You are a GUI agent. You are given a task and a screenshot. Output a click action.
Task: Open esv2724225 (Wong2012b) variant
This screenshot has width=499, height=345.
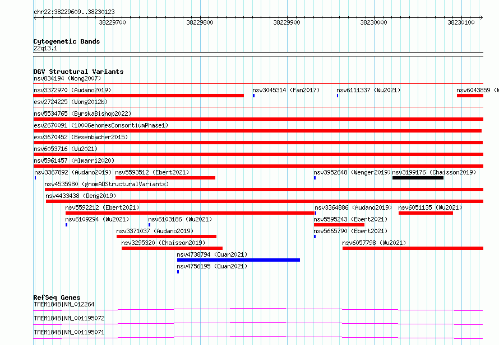tap(71, 102)
